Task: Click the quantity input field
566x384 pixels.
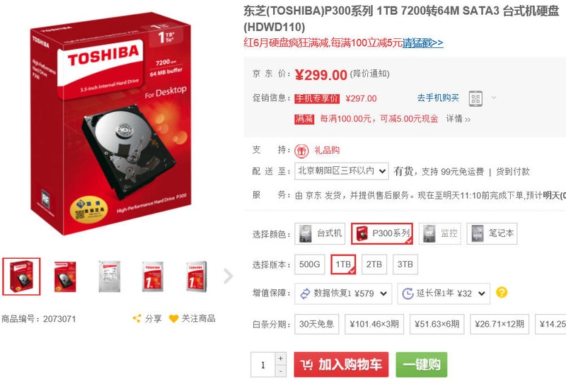Action: [262, 365]
